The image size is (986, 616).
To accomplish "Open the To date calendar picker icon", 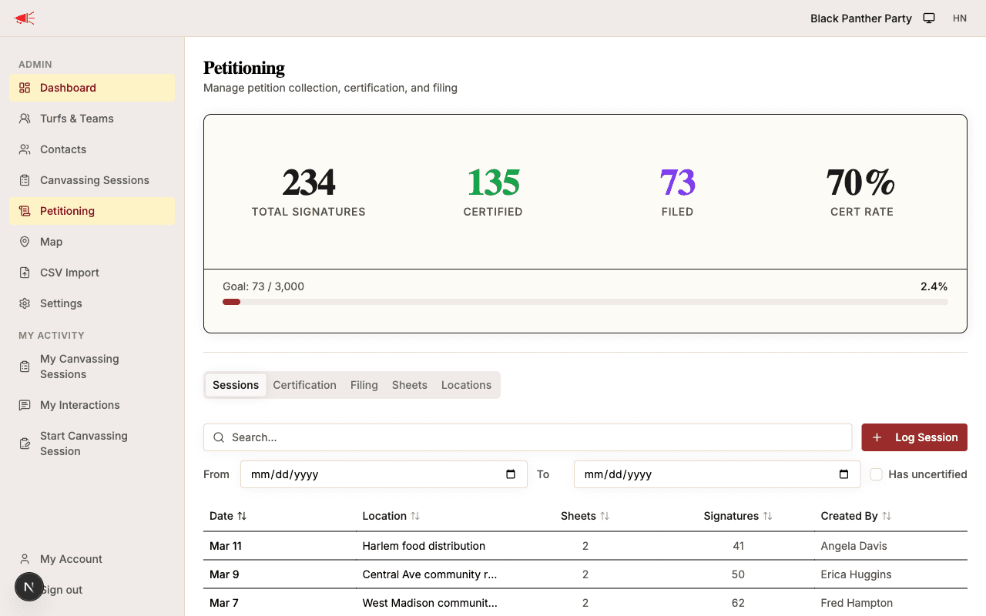I will click(x=844, y=474).
